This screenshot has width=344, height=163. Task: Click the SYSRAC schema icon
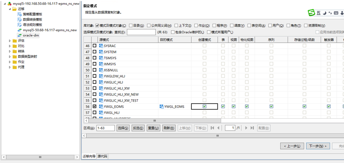(101, 46)
